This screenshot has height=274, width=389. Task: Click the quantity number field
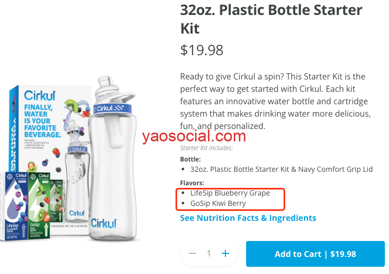coord(209,254)
